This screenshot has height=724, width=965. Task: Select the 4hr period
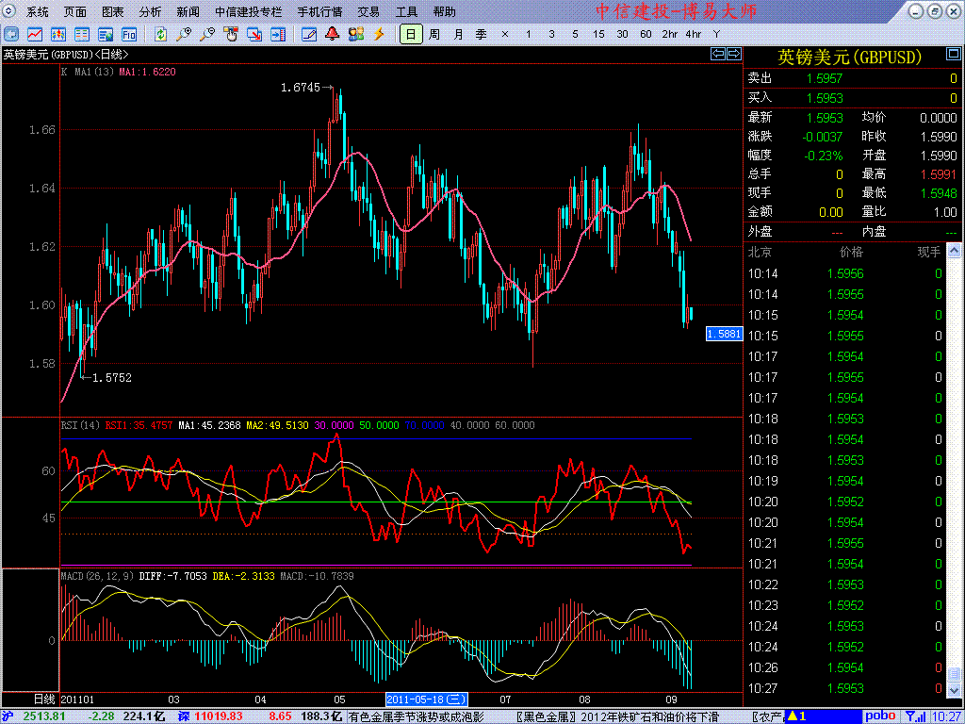pos(693,35)
